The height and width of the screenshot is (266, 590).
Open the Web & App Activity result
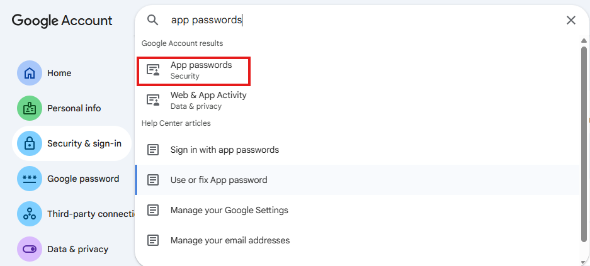tap(208, 101)
